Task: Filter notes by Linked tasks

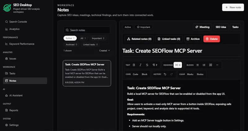Action: click(x=90, y=44)
